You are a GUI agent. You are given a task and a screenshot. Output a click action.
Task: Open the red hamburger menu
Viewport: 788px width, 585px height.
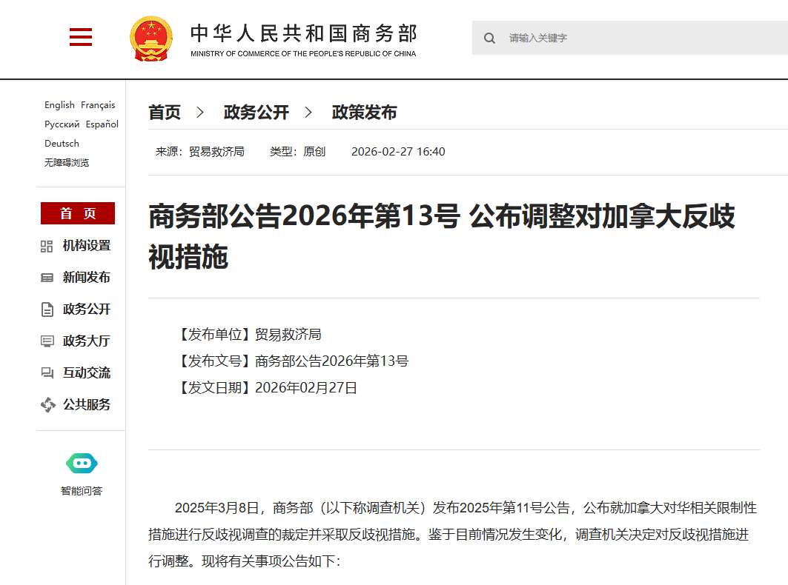click(x=81, y=37)
